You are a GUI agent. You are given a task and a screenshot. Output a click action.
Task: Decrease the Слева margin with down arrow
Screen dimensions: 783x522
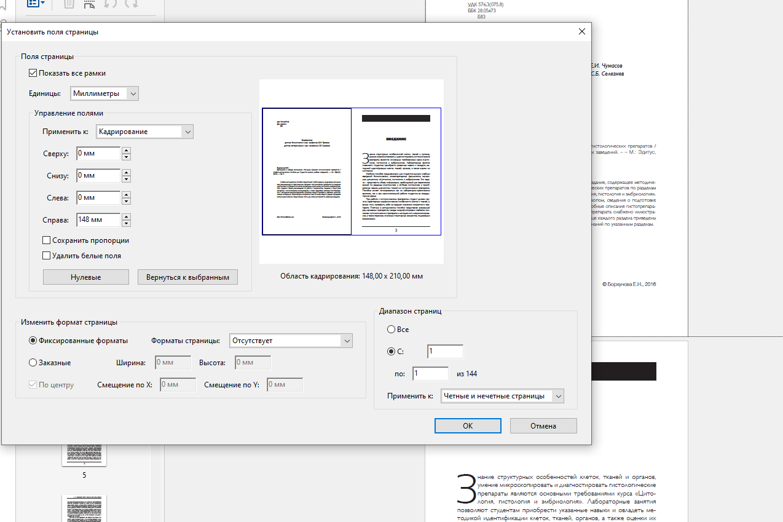click(x=126, y=202)
